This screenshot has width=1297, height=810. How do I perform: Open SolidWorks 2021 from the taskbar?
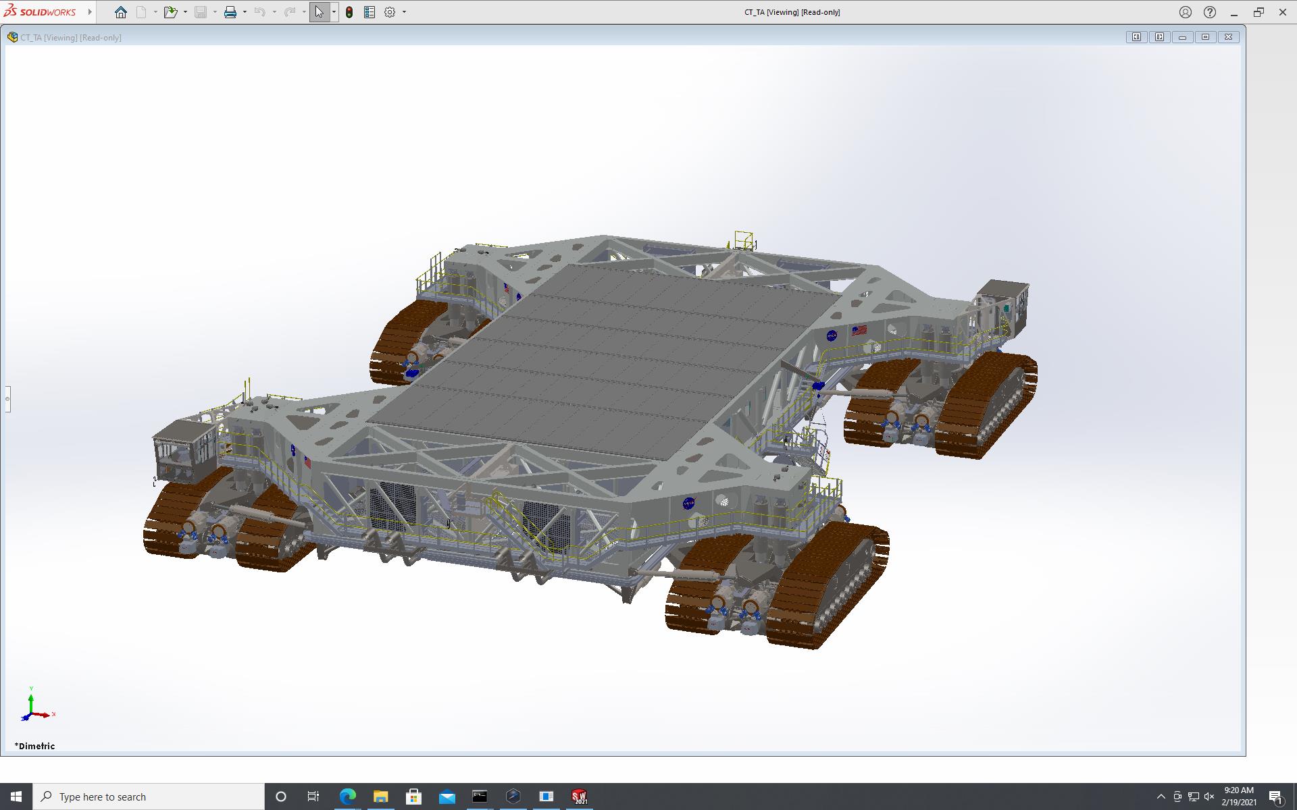point(579,796)
